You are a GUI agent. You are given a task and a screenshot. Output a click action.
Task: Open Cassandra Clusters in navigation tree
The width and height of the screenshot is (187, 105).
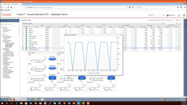coord(10,43)
